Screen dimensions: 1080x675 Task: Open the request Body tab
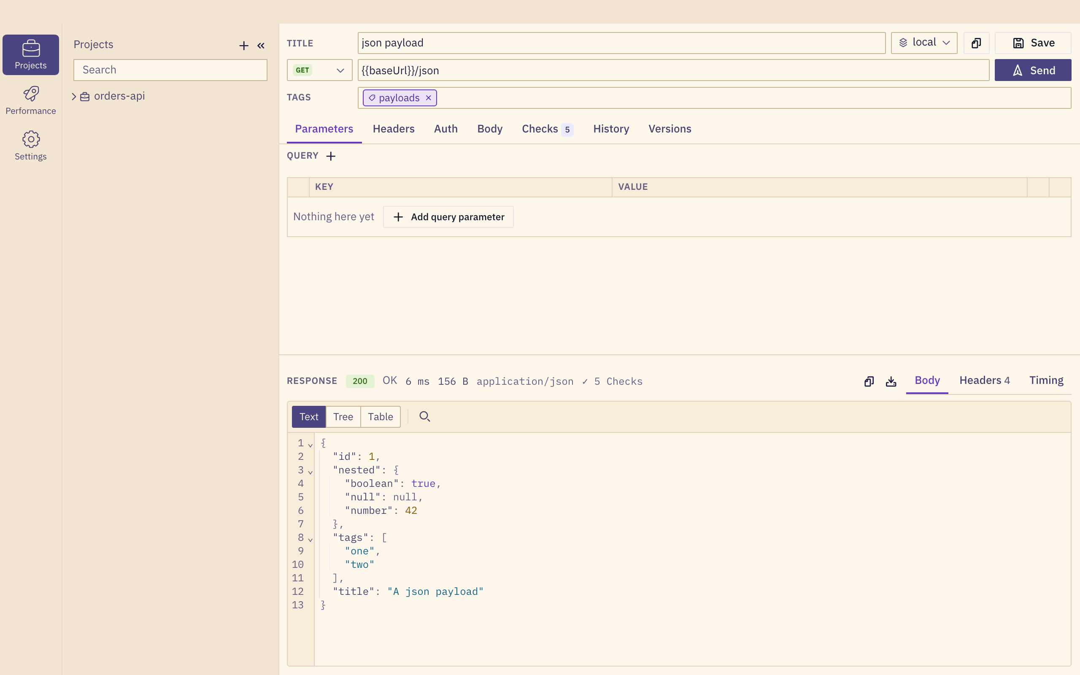click(x=489, y=129)
